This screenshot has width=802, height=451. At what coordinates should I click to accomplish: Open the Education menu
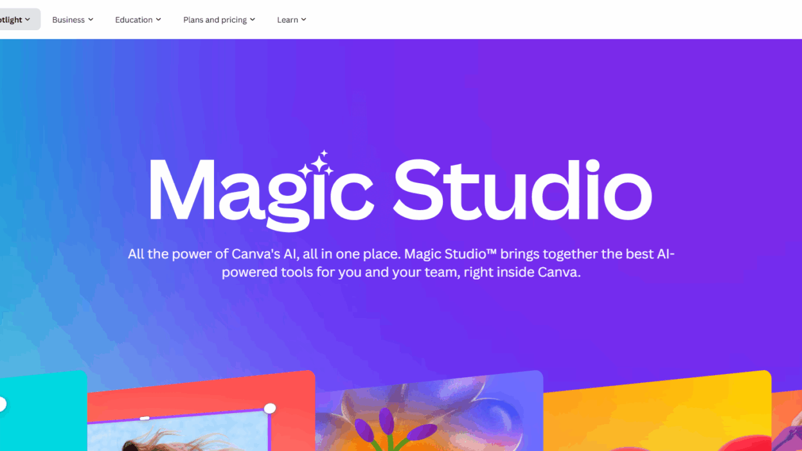click(x=138, y=19)
